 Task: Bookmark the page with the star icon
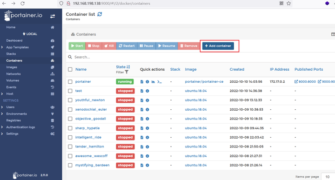pyautogui.click(x=288, y=3)
